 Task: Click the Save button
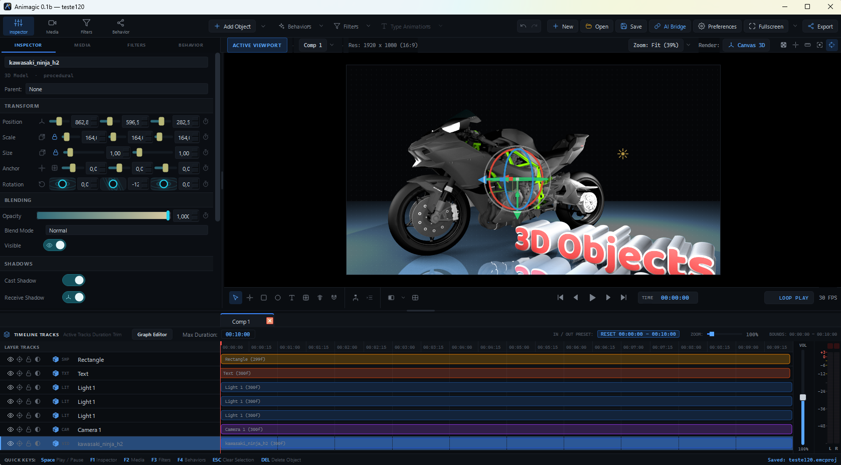tap(631, 27)
